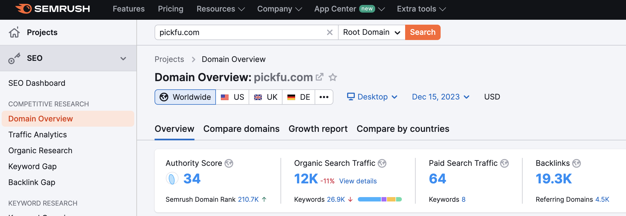
Task: Click the Keywords red down arrow
Action: (x=350, y=199)
